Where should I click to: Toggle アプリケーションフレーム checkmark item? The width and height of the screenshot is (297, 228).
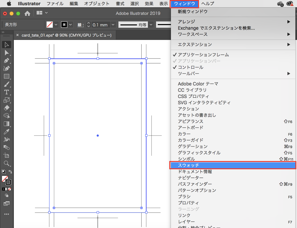(203, 55)
